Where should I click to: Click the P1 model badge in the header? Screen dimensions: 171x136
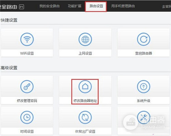22,7
